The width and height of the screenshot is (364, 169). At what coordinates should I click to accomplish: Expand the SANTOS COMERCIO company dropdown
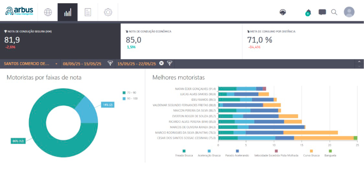[56, 64]
